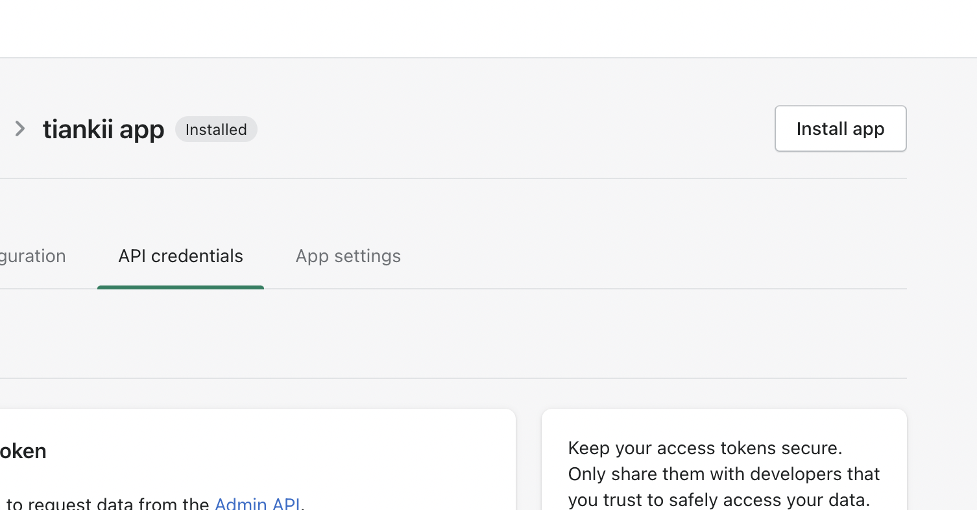The width and height of the screenshot is (977, 510).
Task: Open the partially visible Configuration tab
Action: (x=32, y=256)
